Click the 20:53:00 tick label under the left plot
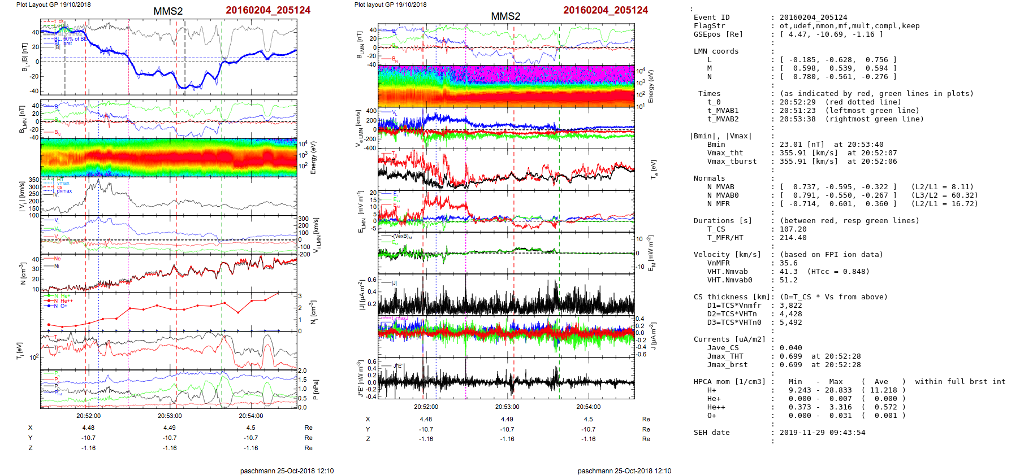The image size is (1020, 475). tap(170, 416)
